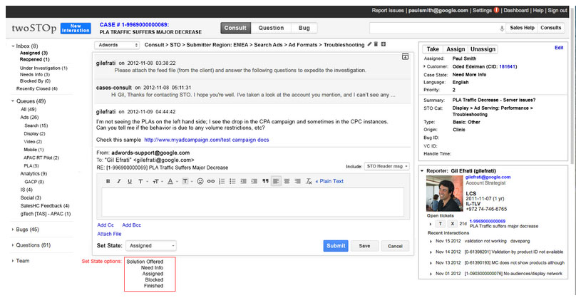The width and height of the screenshot is (576, 298).
Task: Click the Take button
Action: point(433,49)
